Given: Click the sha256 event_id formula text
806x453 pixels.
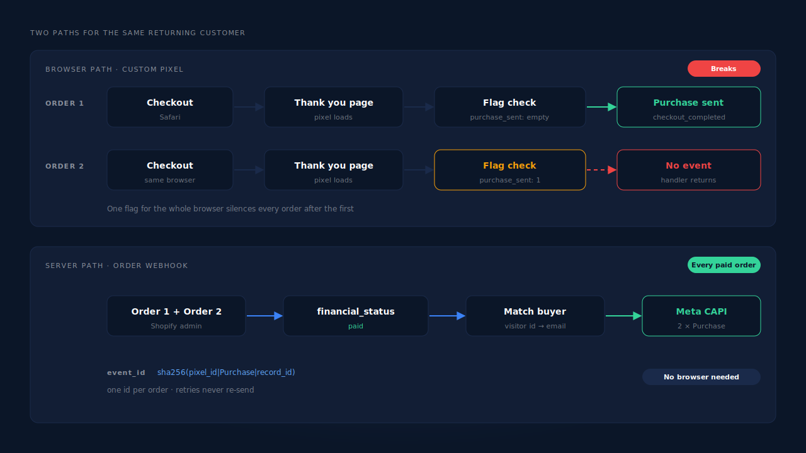Looking at the screenshot, I should 226,372.
